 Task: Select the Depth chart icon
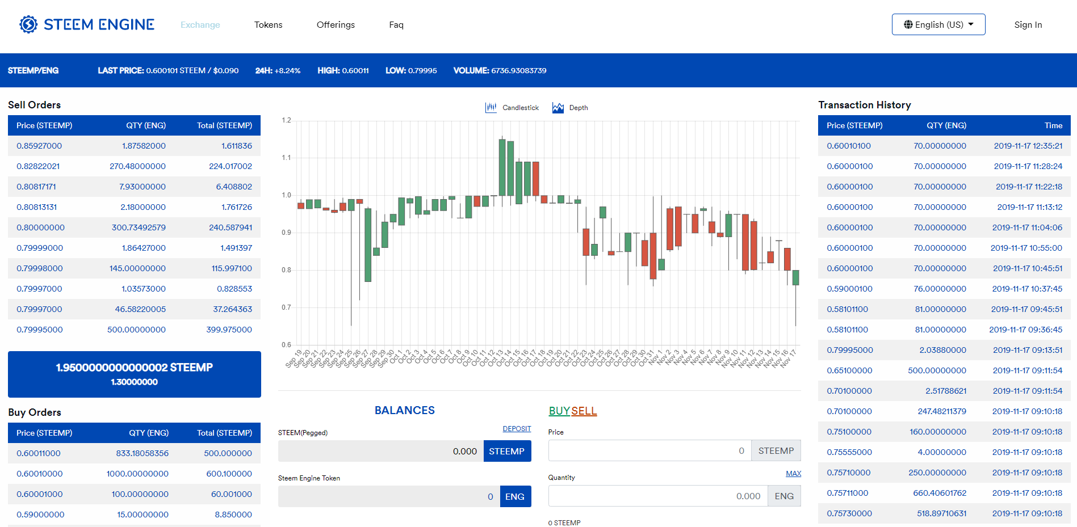(x=558, y=108)
